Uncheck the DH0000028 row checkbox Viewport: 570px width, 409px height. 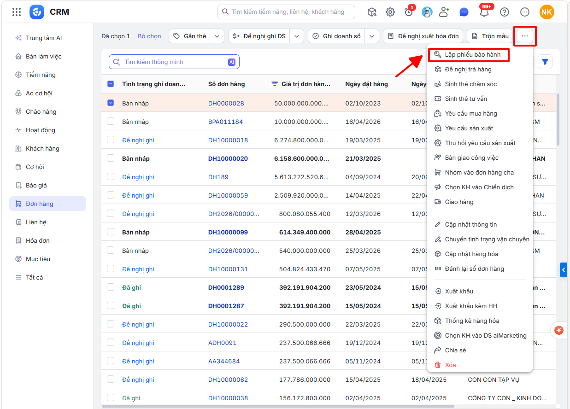[x=111, y=103]
